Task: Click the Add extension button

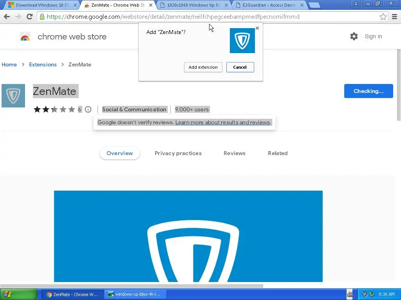Action: (203, 67)
